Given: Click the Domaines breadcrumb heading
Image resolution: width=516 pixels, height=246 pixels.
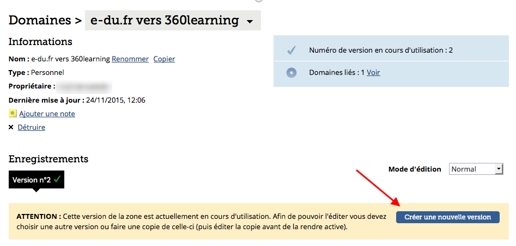Looking at the screenshot, I should (x=40, y=21).
